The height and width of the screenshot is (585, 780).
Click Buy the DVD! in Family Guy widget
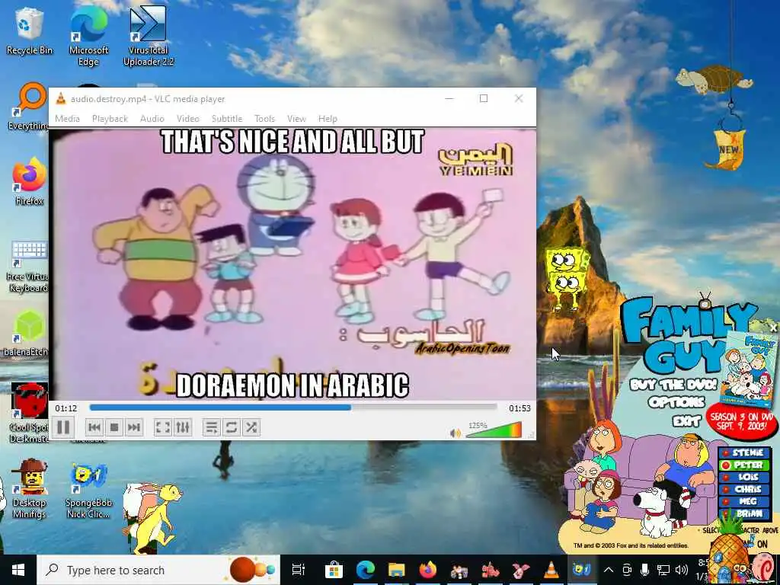point(673,385)
